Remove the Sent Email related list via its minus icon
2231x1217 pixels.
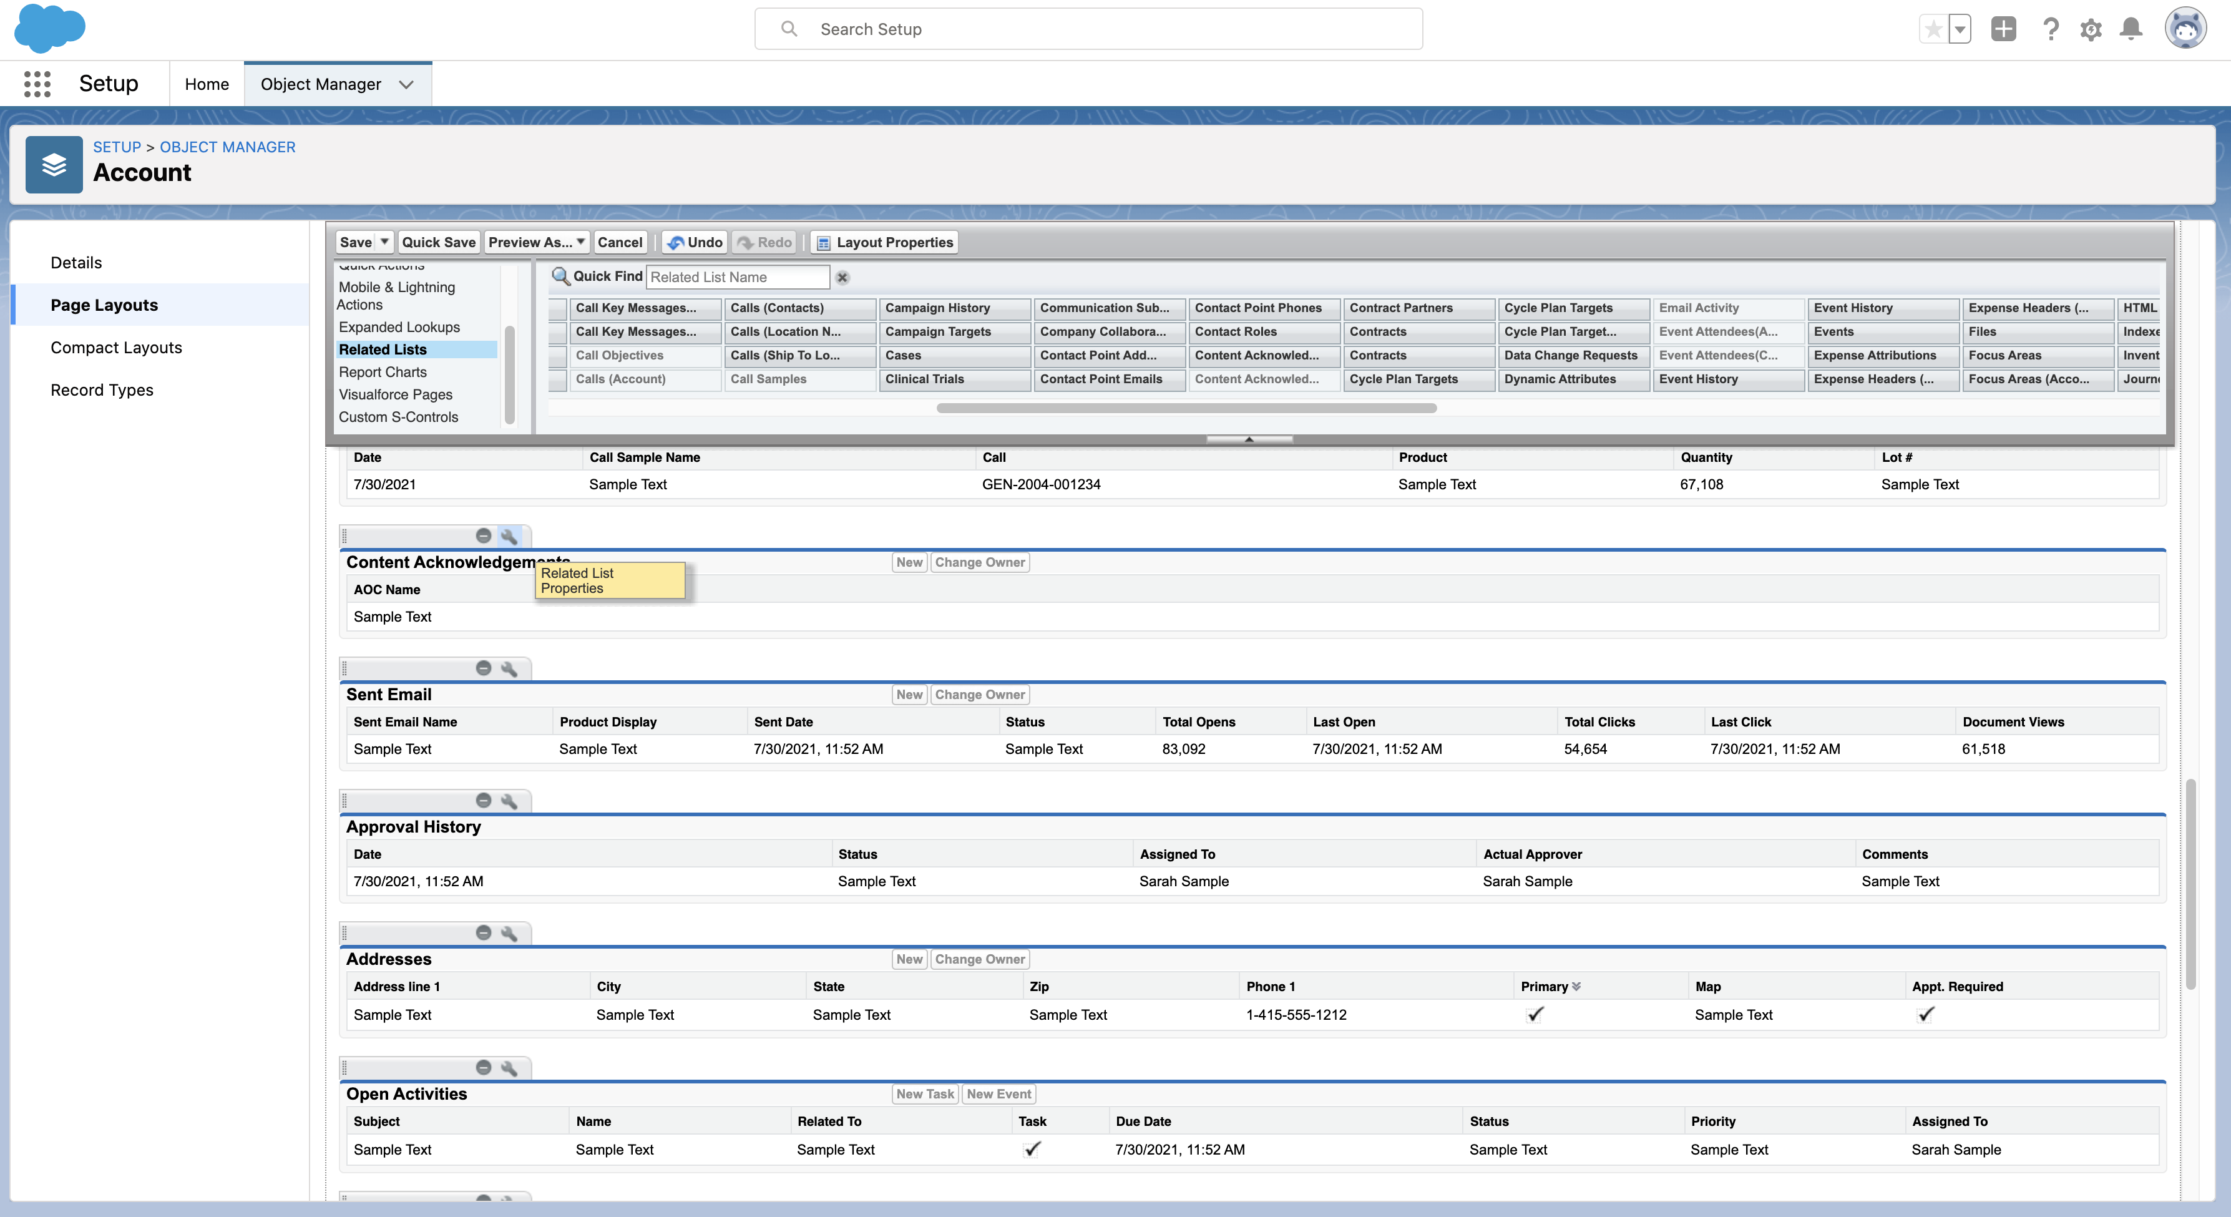[x=483, y=668]
